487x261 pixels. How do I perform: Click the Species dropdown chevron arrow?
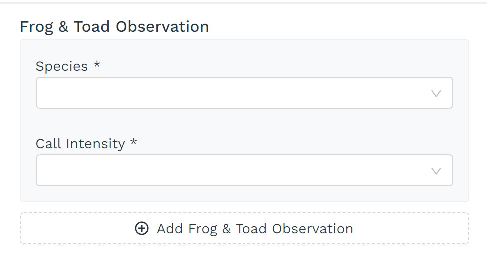click(x=436, y=93)
